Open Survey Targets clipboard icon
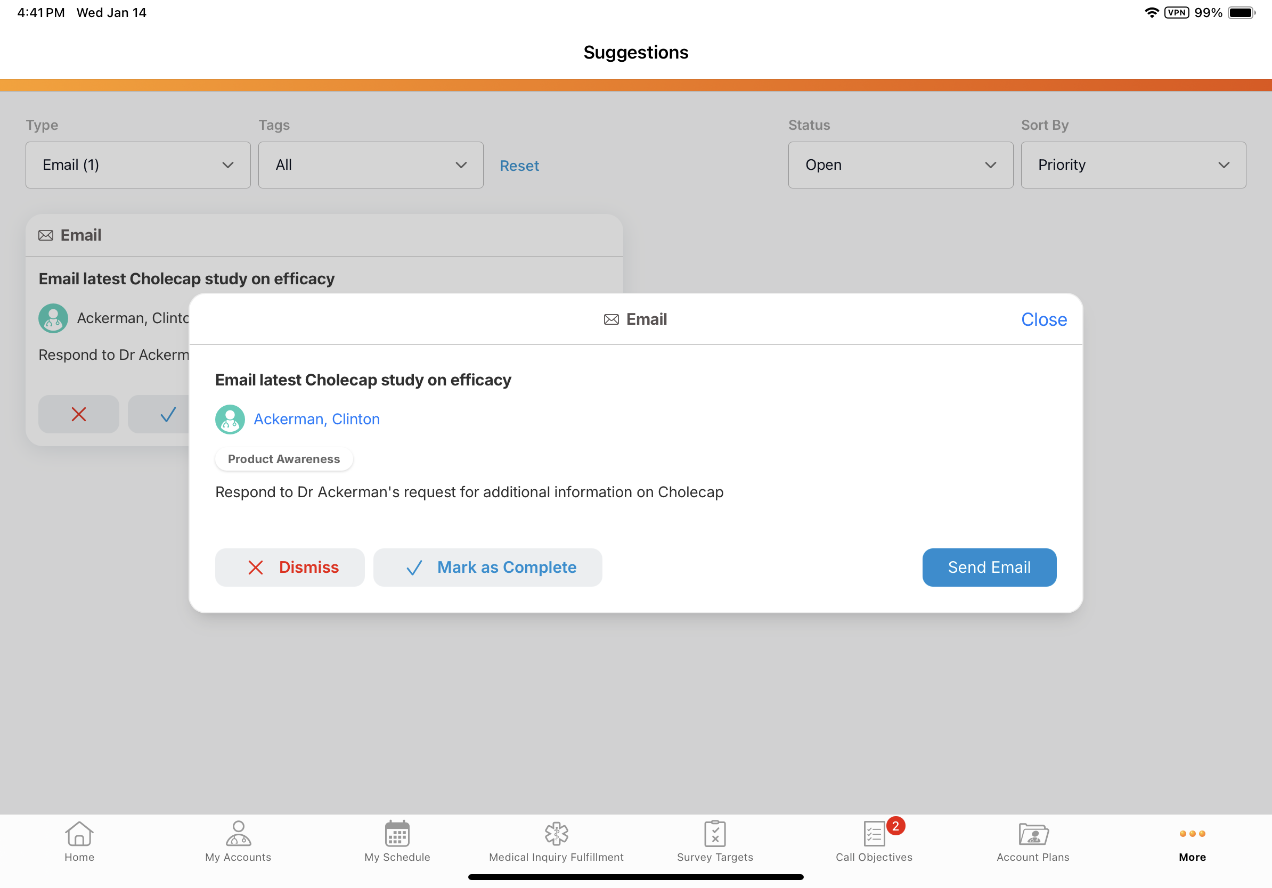Image resolution: width=1272 pixels, height=888 pixels. pos(715,834)
